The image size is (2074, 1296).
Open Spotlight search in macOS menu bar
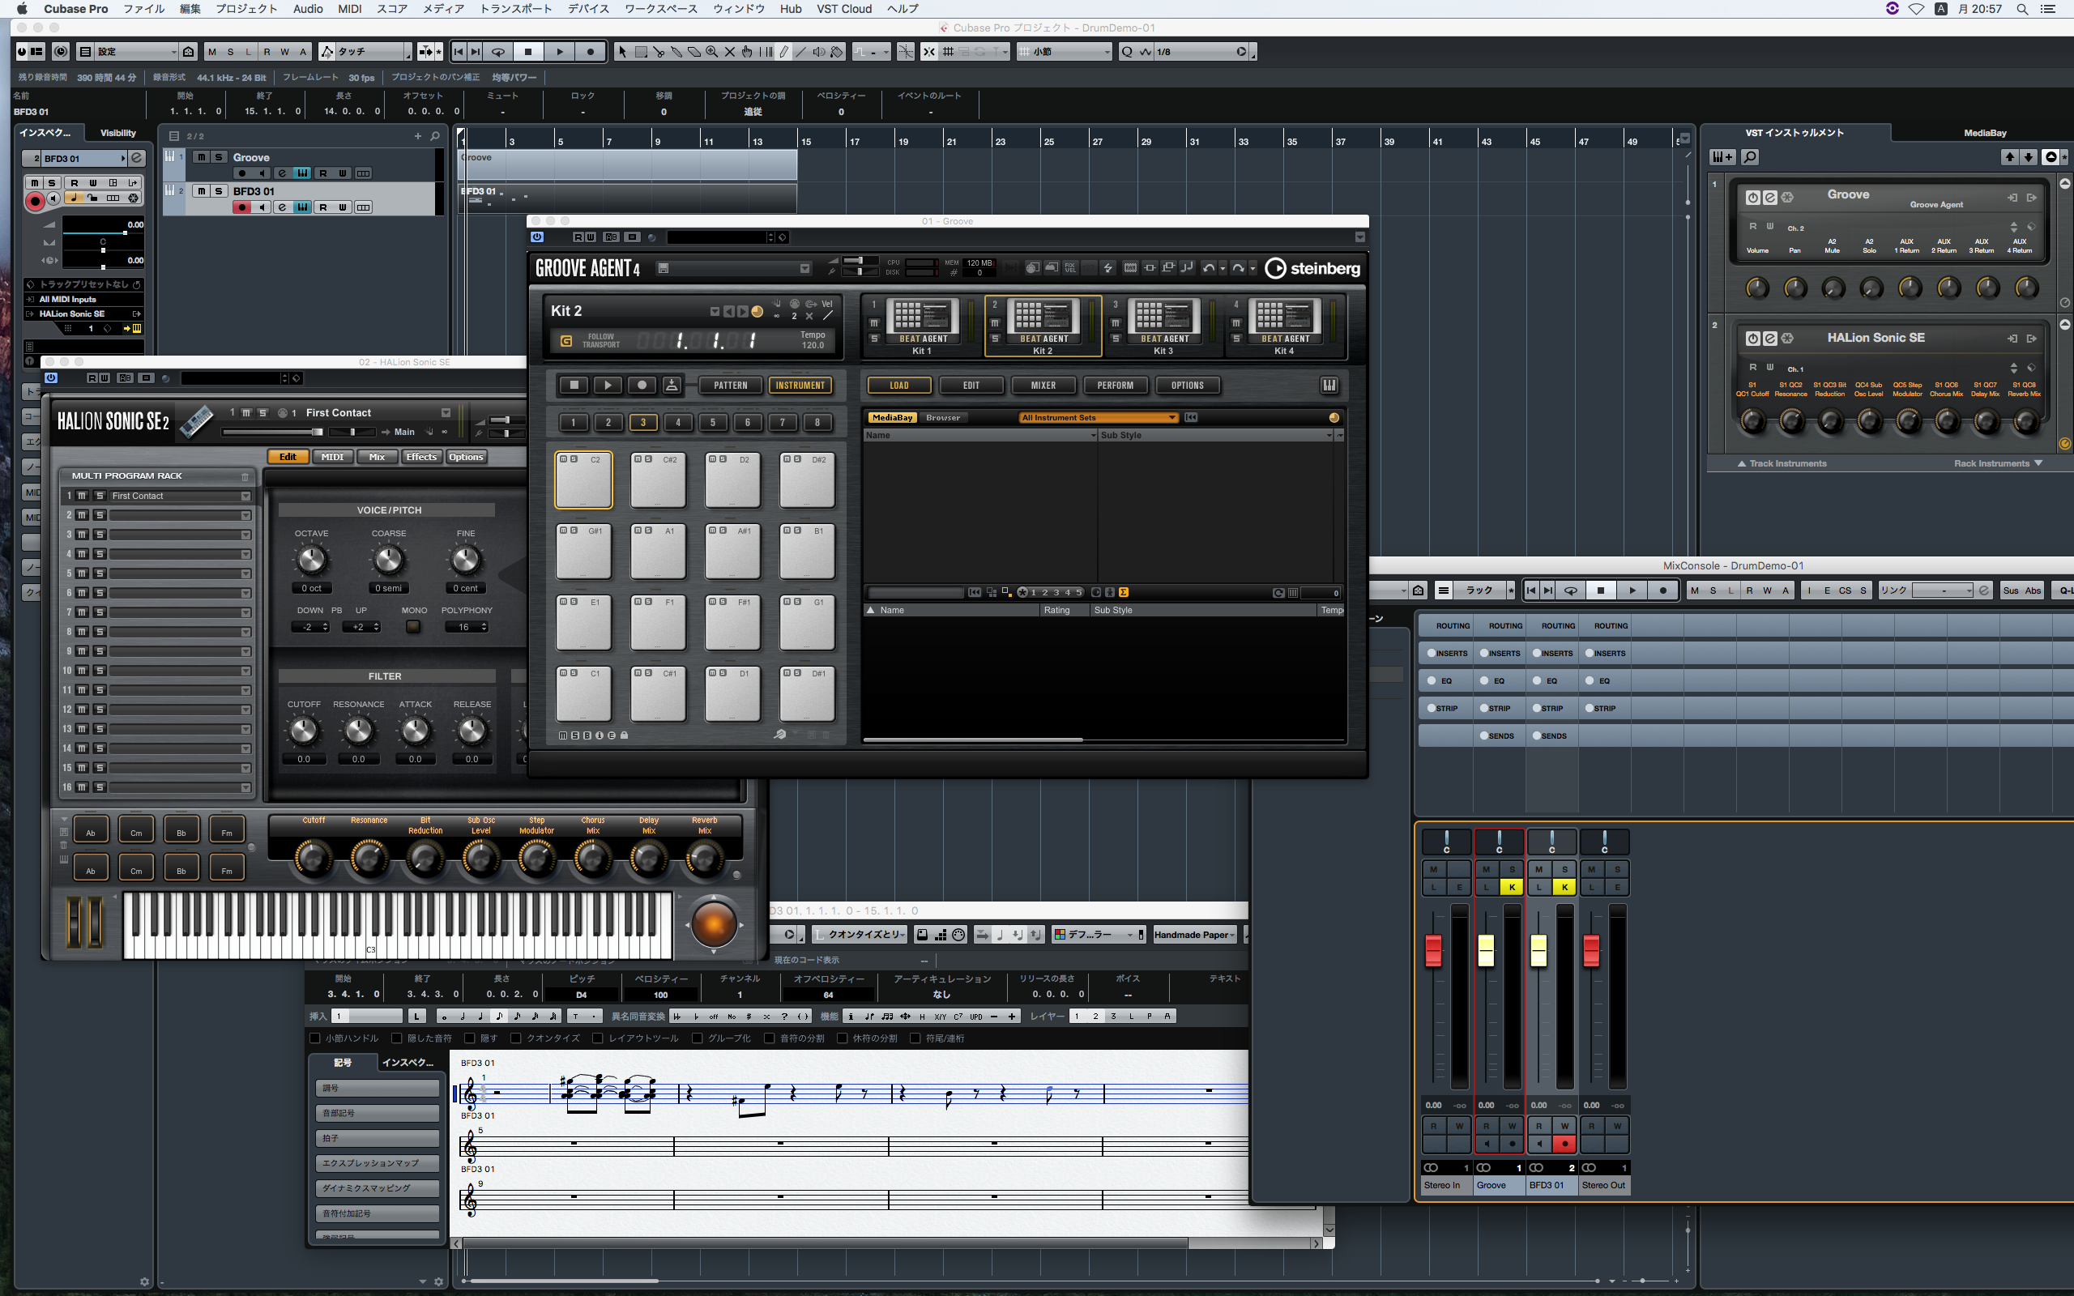(x=2021, y=9)
